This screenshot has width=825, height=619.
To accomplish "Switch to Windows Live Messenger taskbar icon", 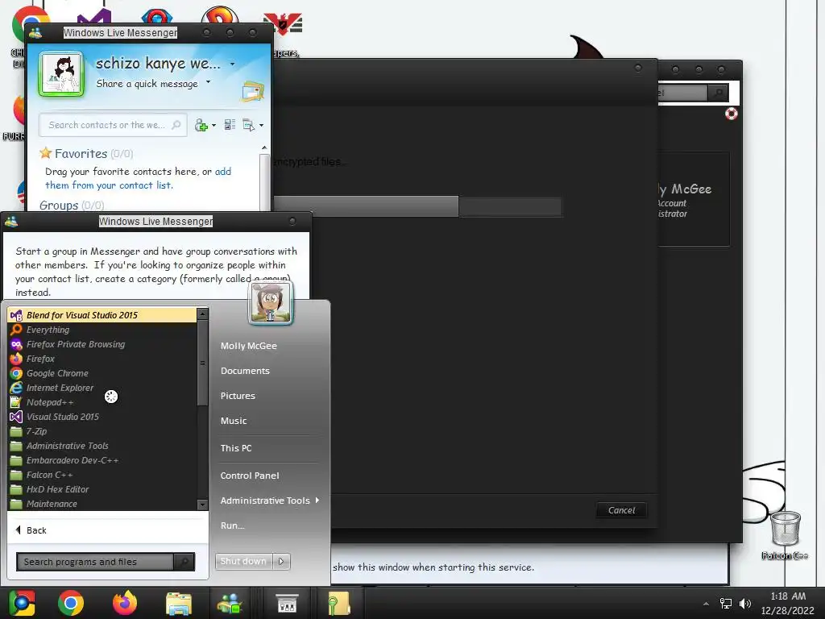I will pos(230,603).
